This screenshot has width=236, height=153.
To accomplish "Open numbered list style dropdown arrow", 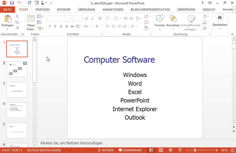I will pos(121,19).
